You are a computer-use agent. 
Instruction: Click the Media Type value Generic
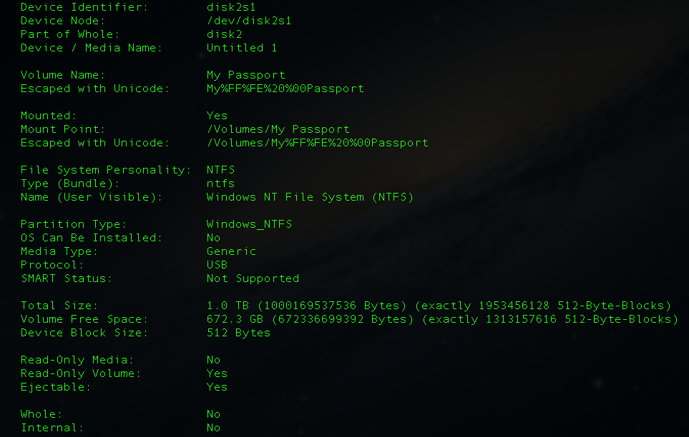(x=231, y=251)
